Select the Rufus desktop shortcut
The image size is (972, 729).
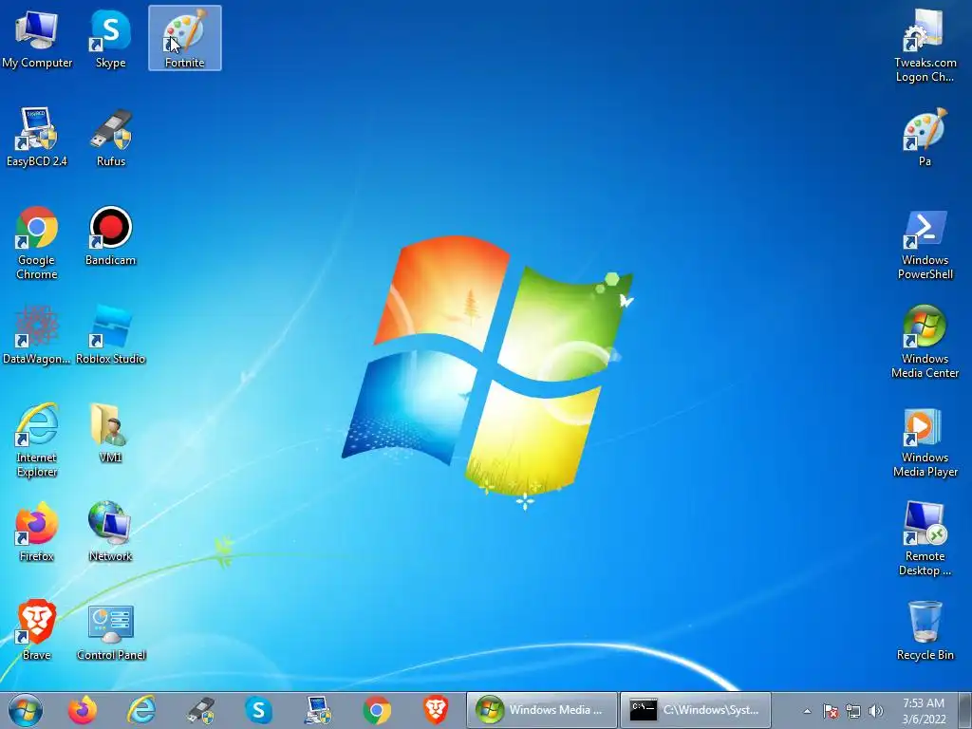point(110,138)
